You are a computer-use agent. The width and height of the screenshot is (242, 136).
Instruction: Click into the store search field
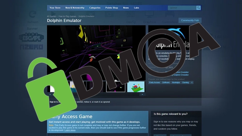coord(182,8)
